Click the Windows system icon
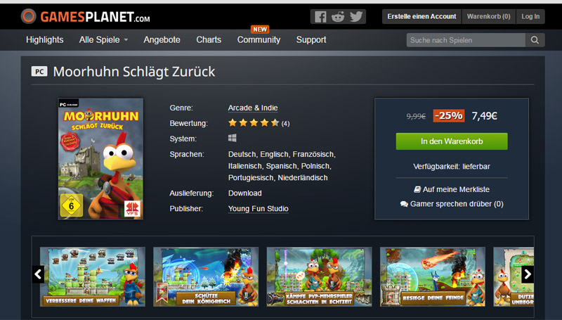This screenshot has height=320, width=562. tap(233, 138)
